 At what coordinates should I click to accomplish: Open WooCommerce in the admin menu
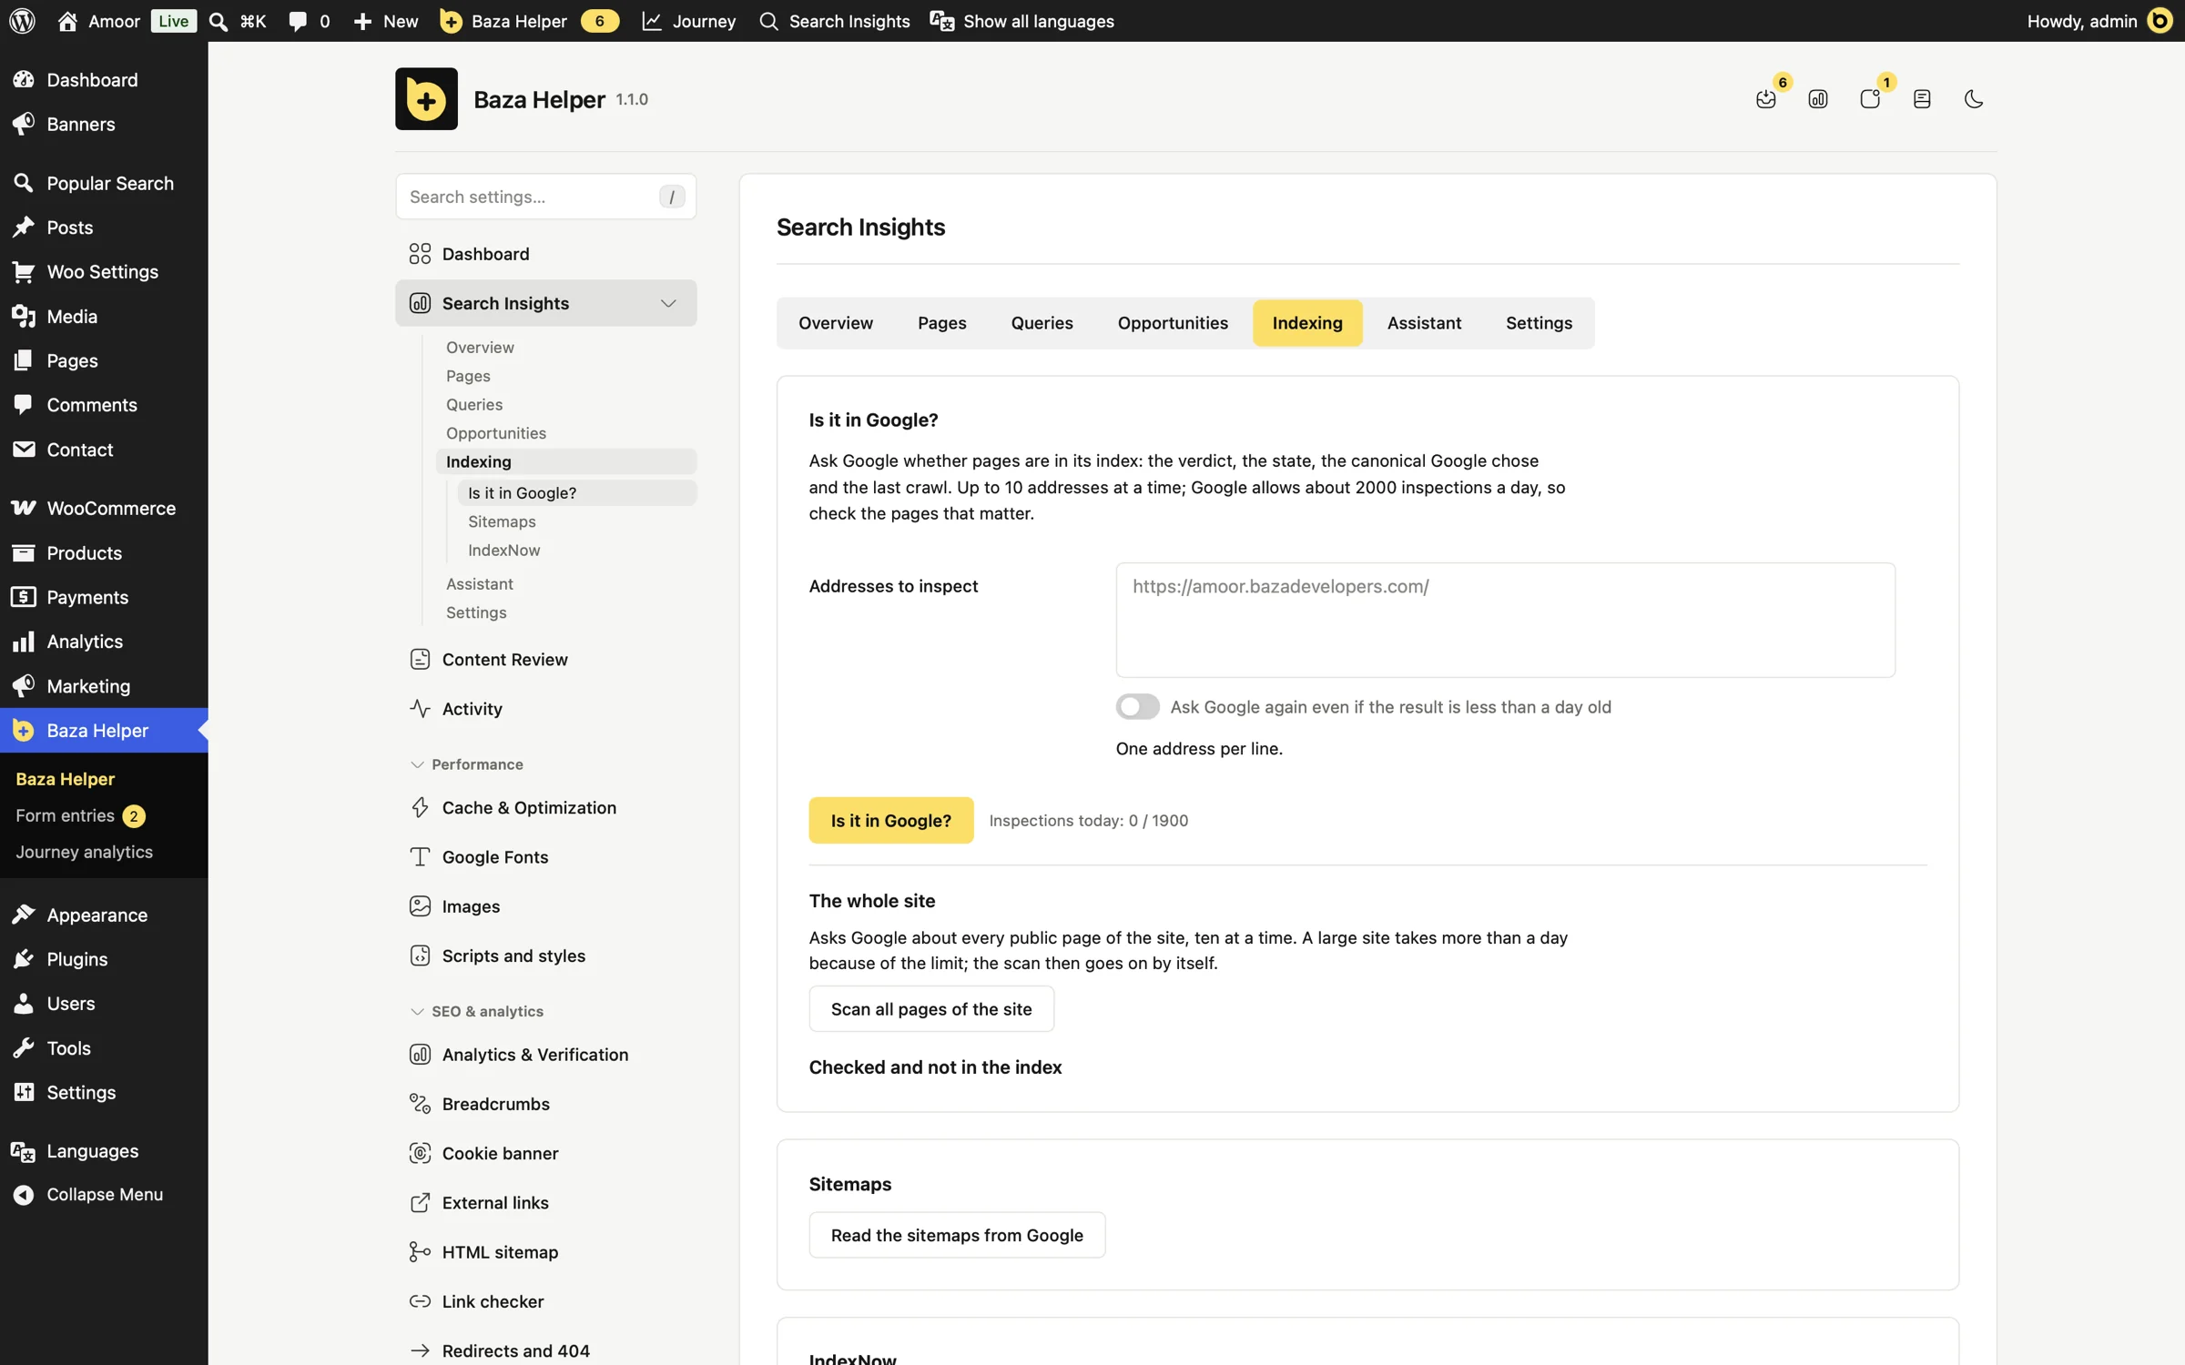pos(104,508)
